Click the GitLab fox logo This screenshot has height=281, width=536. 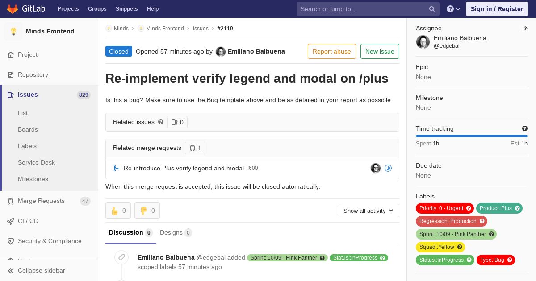13,9
